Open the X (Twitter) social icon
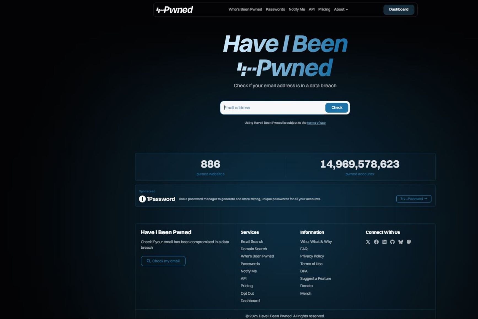The image size is (478, 319). pos(368,242)
